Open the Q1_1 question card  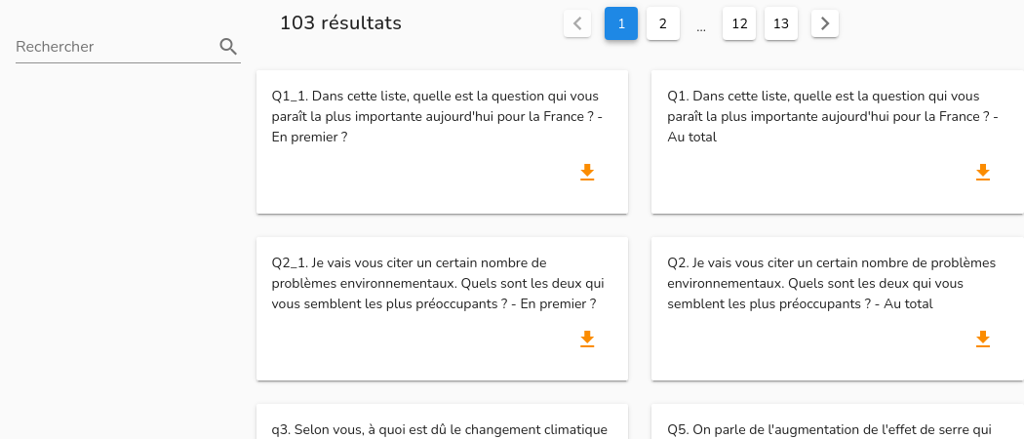click(x=442, y=141)
